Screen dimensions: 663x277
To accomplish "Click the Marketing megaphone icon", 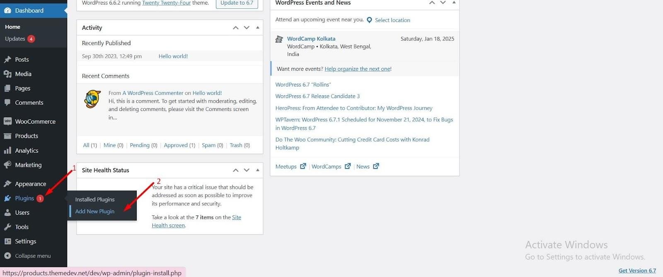I will tap(7, 165).
